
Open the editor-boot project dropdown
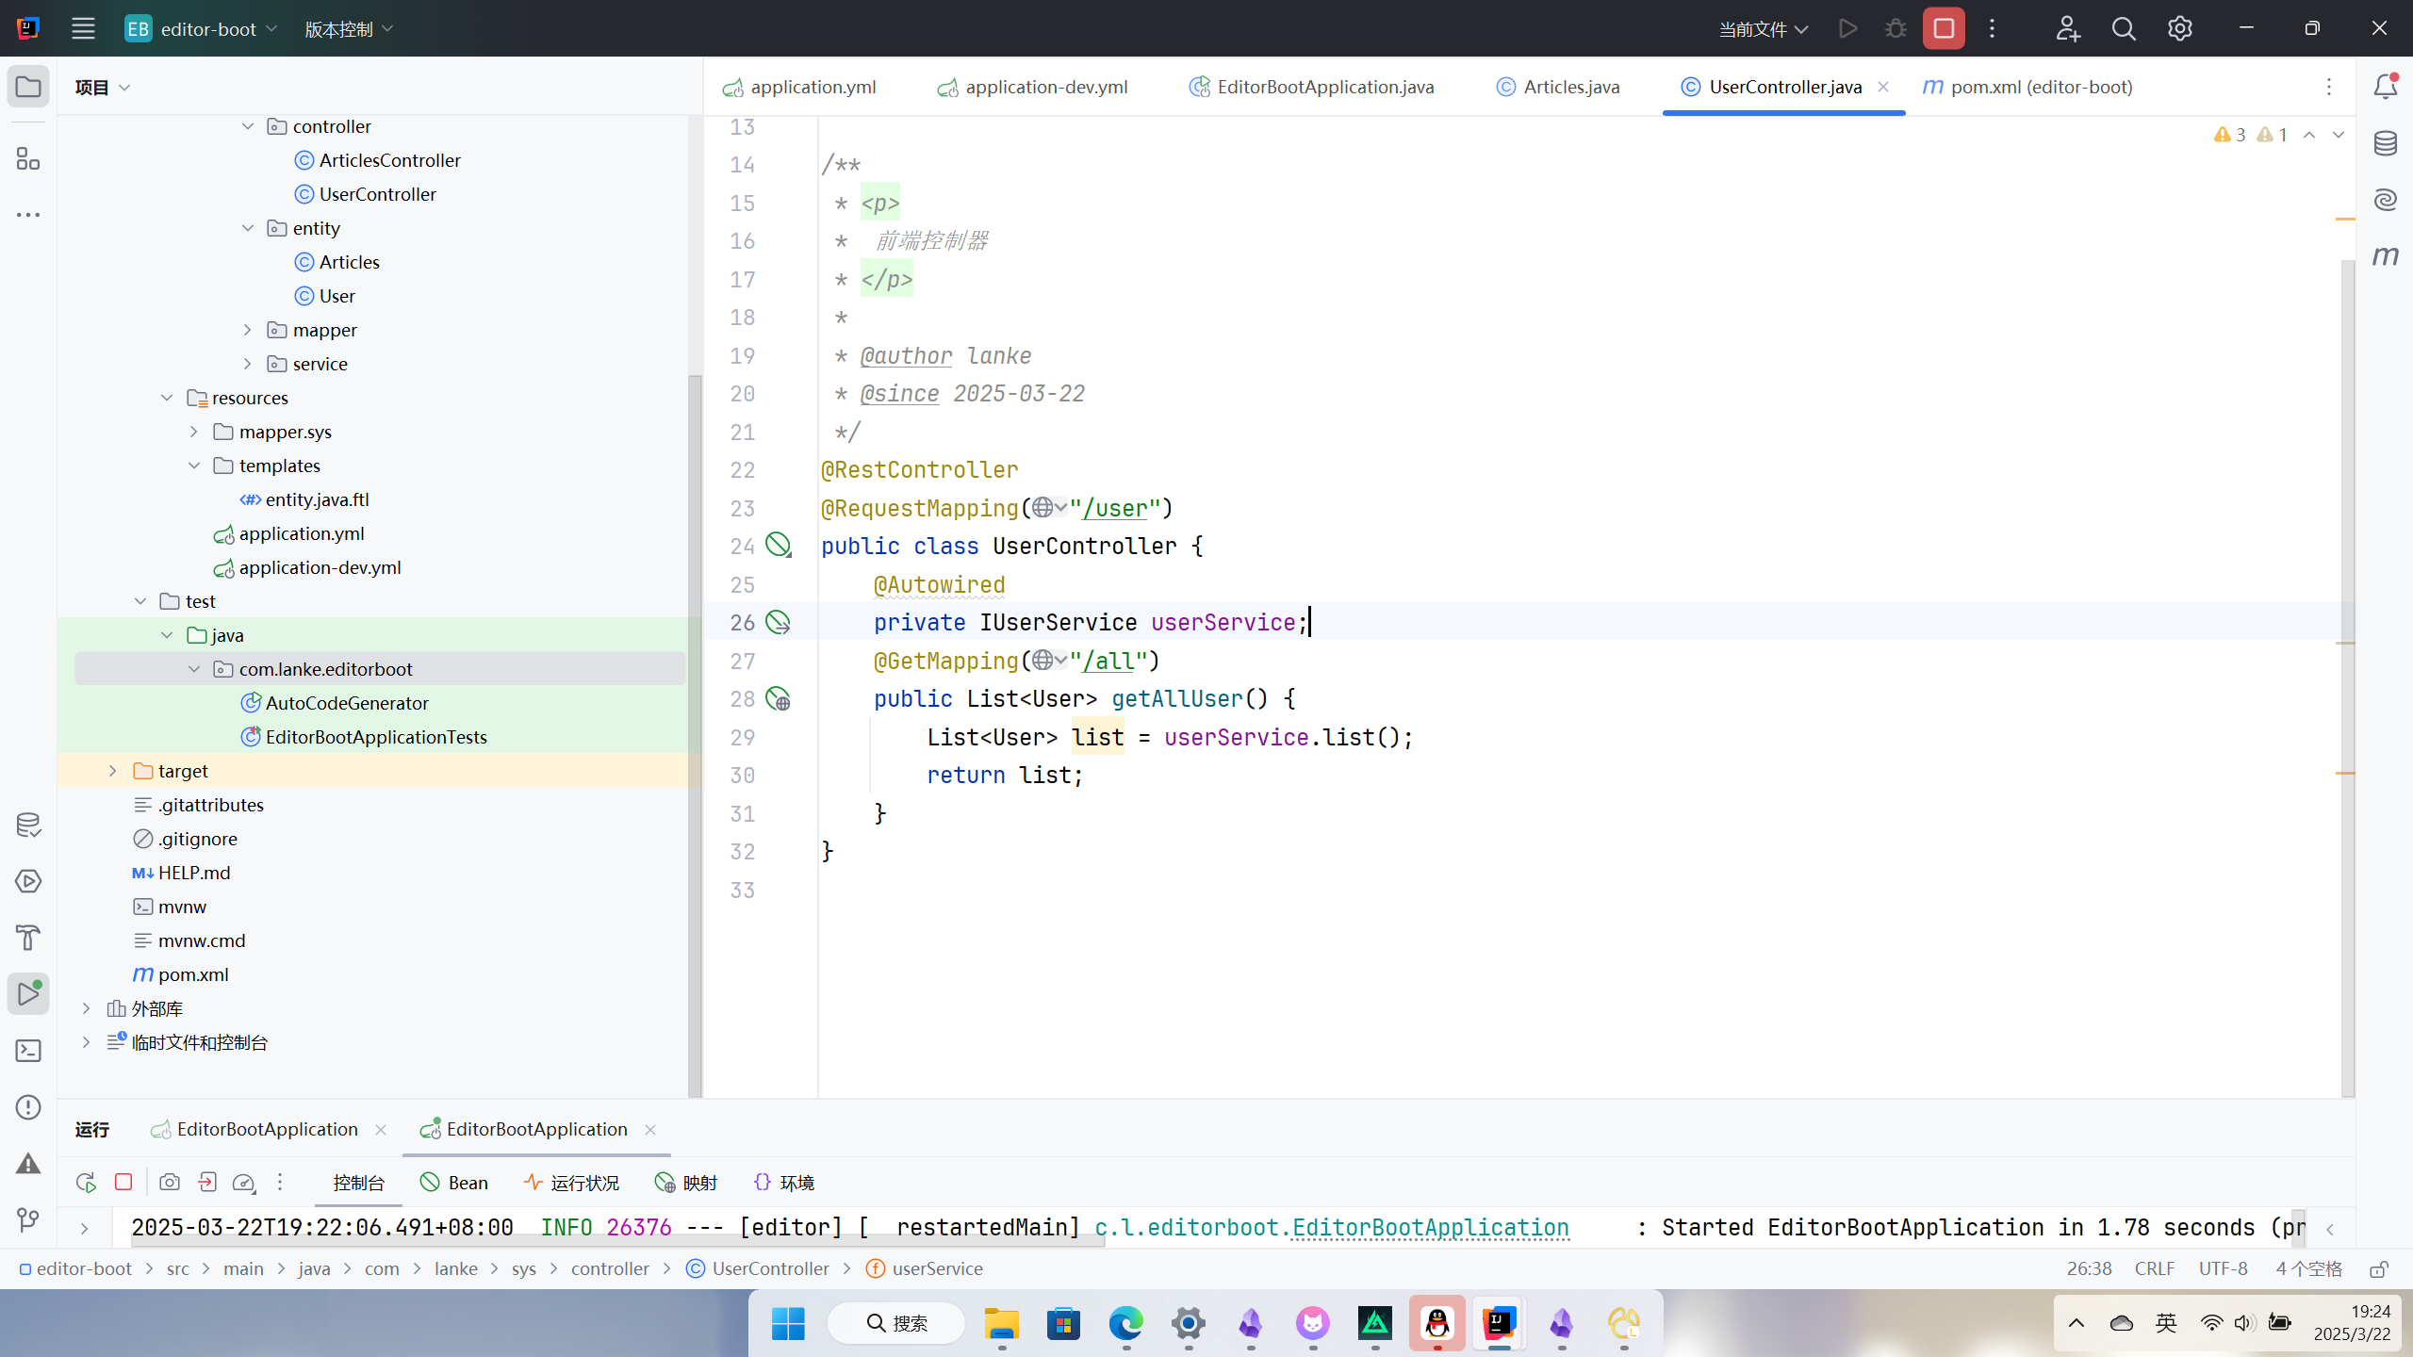click(x=202, y=29)
